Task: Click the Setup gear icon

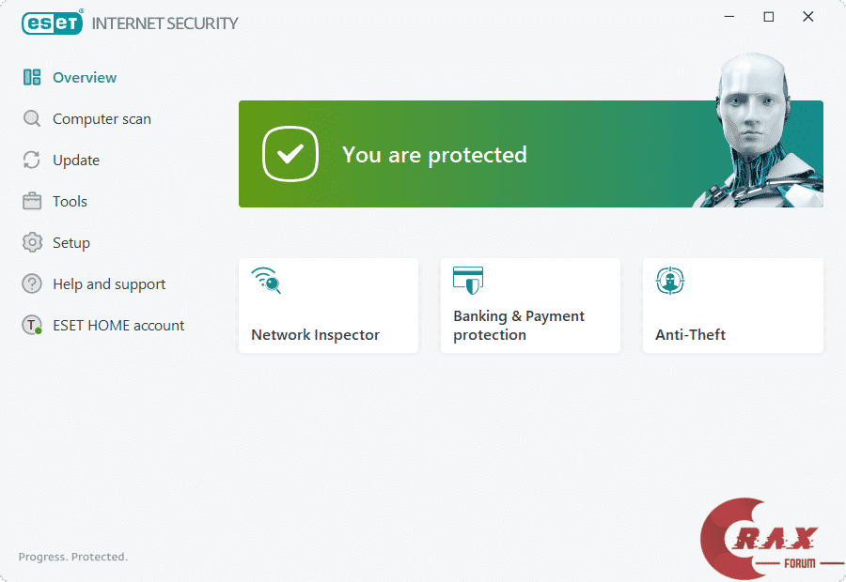Action: pos(32,243)
